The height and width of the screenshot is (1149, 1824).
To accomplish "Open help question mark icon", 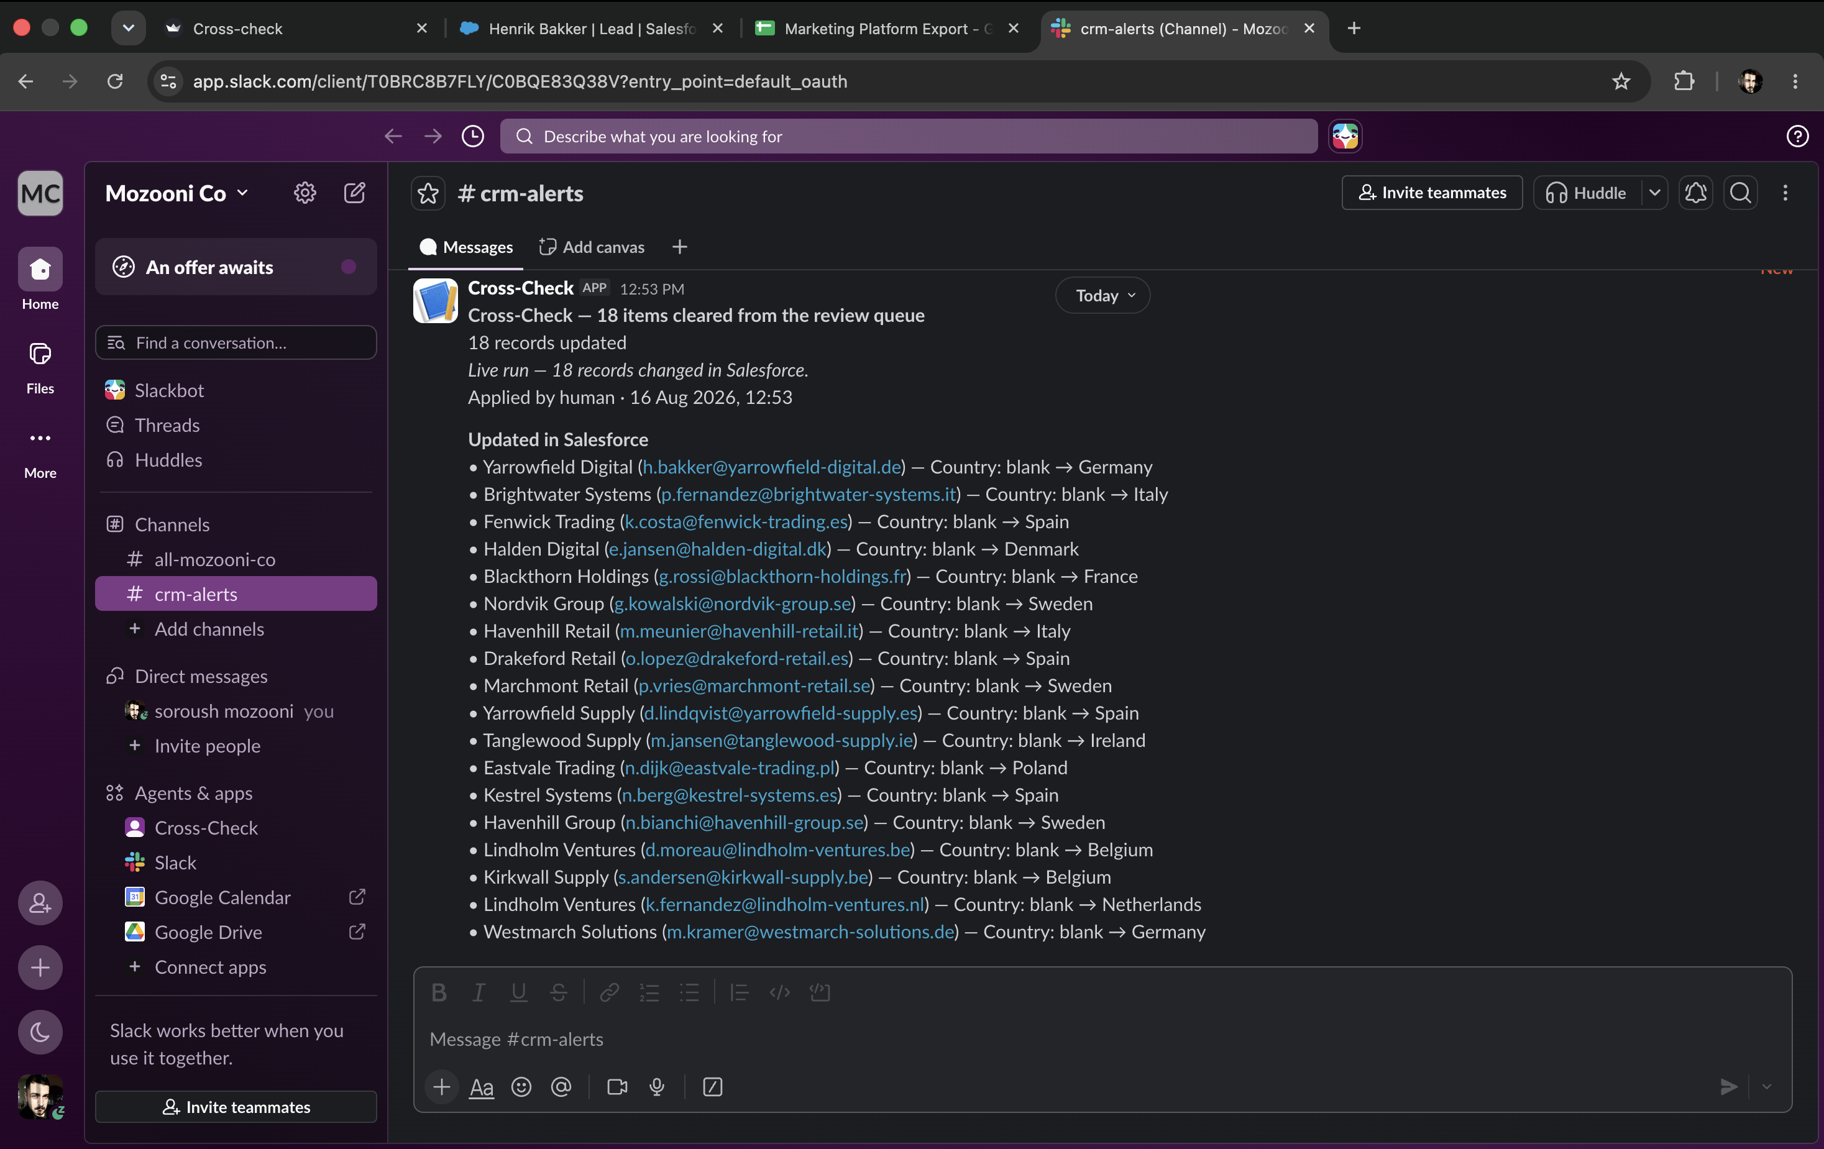I will pos(1797,136).
